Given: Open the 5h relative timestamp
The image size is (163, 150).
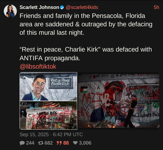Looking at the screenshot, I should pyautogui.click(x=156, y=7).
